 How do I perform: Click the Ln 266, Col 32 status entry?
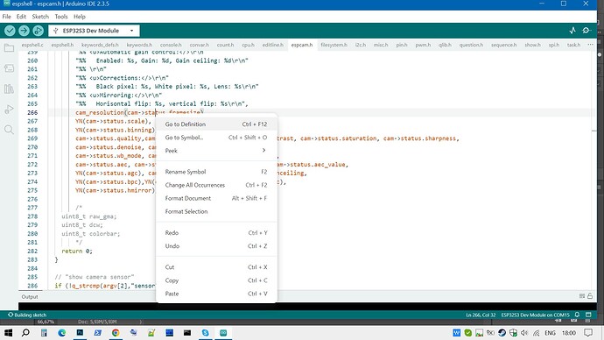pos(481,315)
